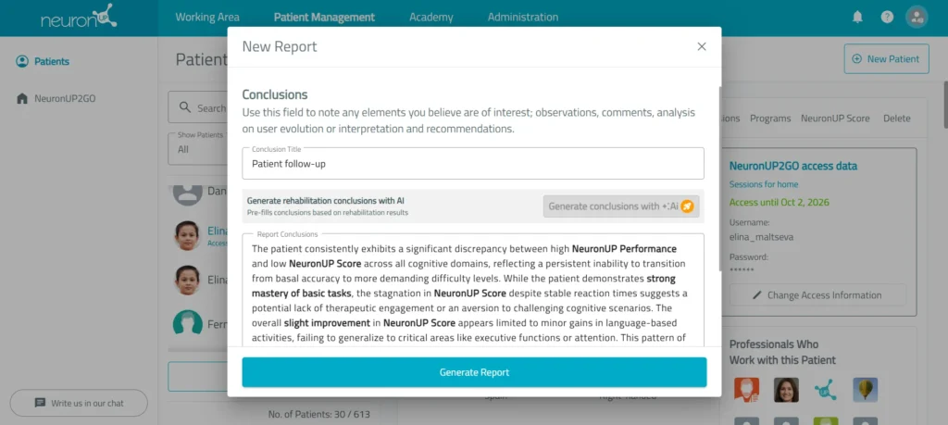The width and height of the screenshot is (948, 425).
Task: Click Generate conclusions with AI button
Action: coord(621,206)
